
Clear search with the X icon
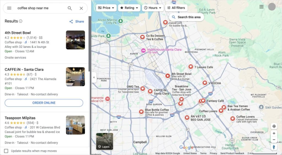(x=81, y=8)
